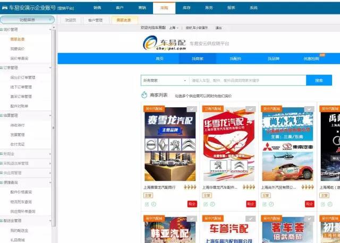Viewport: 340px width, 243px height.
Task: Switch to the 欢迎页 tab
Action: click(71, 20)
